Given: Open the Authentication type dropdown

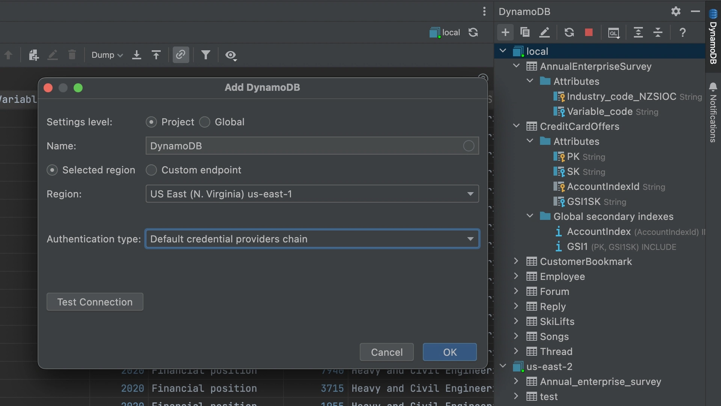Looking at the screenshot, I should 312,239.
